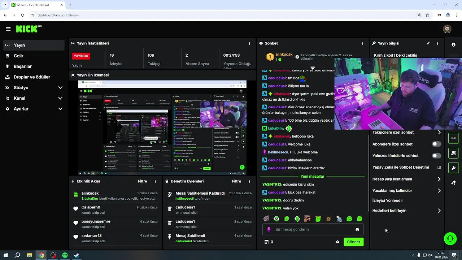Switch to the Stream - Kick Dashboard tab
Viewport: 462px width, 260px height.
point(37,5)
